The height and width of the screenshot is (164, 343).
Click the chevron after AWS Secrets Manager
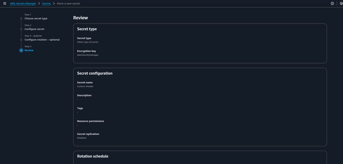[39, 3]
